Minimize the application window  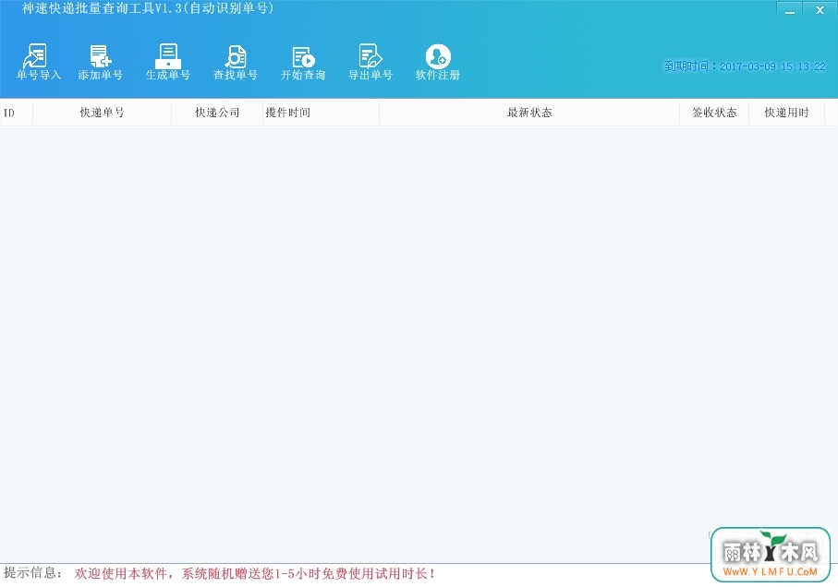pyautogui.click(x=789, y=9)
